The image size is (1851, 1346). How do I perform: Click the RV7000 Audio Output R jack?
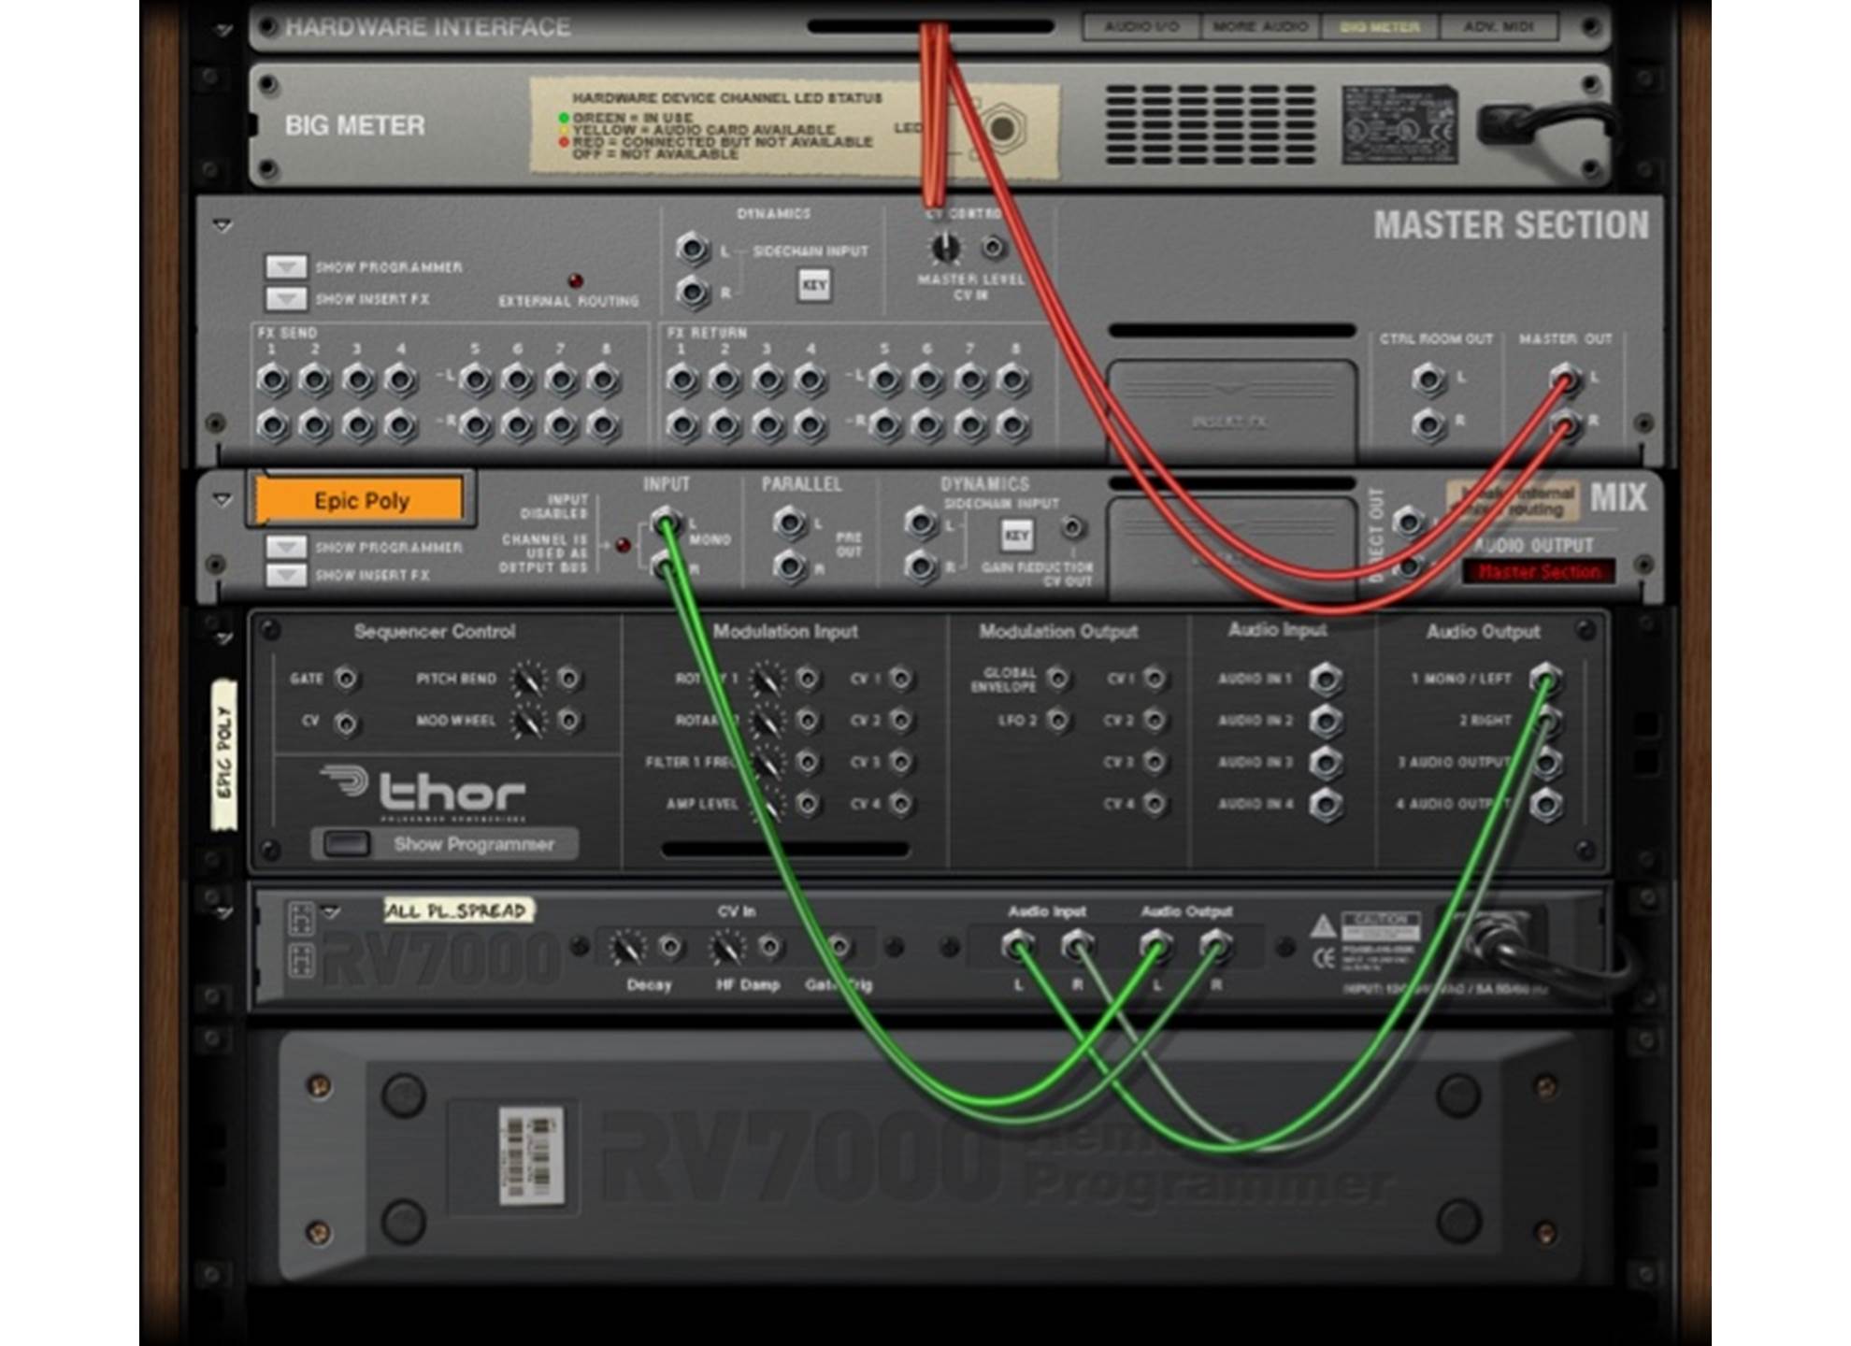pyautogui.click(x=1215, y=946)
